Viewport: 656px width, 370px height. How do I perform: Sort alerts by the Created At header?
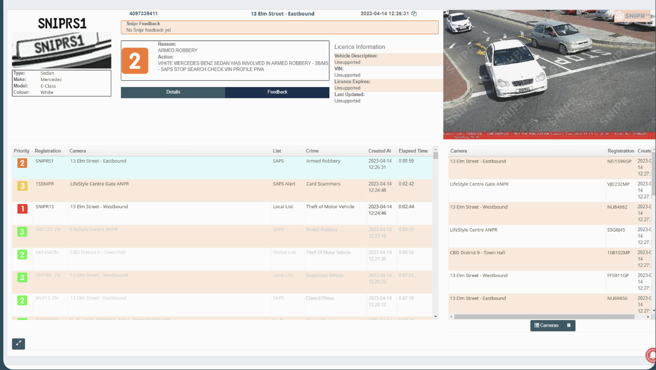(x=380, y=151)
